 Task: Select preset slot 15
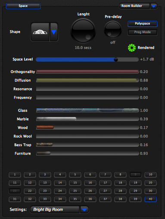pyautogui.click(x=75, y=183)
